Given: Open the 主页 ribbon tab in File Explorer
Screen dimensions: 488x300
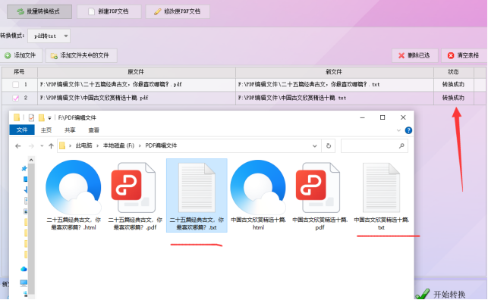Looking at the screenshot, I should 46,130.
